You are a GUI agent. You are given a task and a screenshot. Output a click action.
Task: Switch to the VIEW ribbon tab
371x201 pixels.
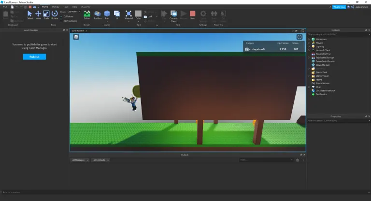pyautogui.click(x=74, y=7)
